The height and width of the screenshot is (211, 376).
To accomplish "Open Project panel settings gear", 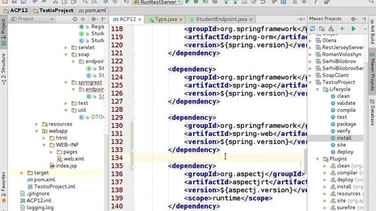I will pos(93,19).
